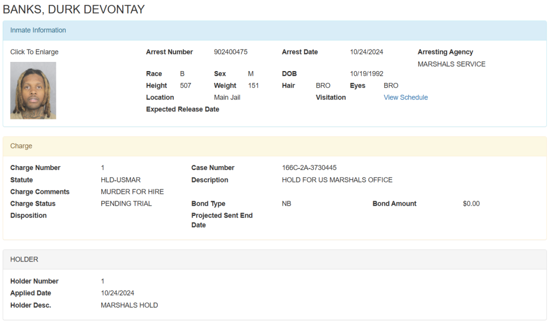Collapse the Charge panel header
Viewport: 551px width, 324px height.
(22, 146)
